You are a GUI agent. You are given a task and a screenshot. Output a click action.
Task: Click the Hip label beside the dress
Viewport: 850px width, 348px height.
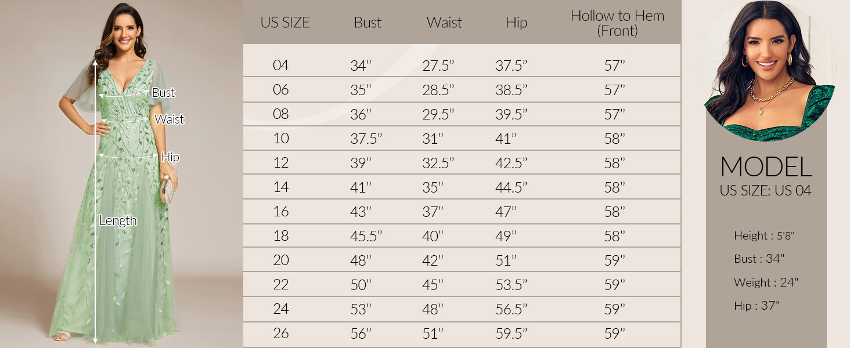(x=170, y=157)
